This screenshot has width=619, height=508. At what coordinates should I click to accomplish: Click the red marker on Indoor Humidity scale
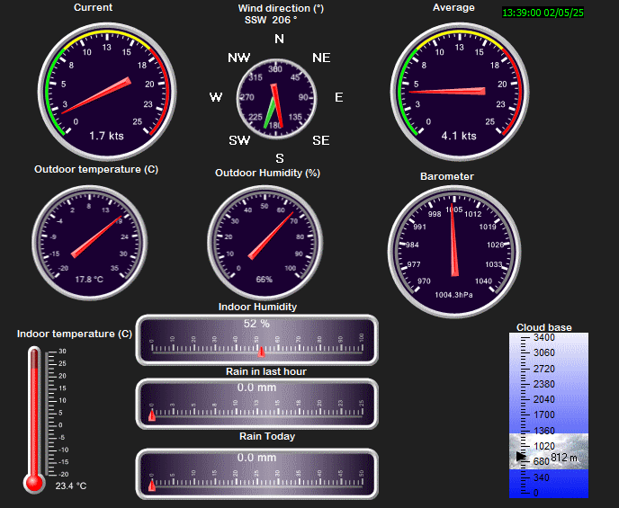[x=261, y=352]
